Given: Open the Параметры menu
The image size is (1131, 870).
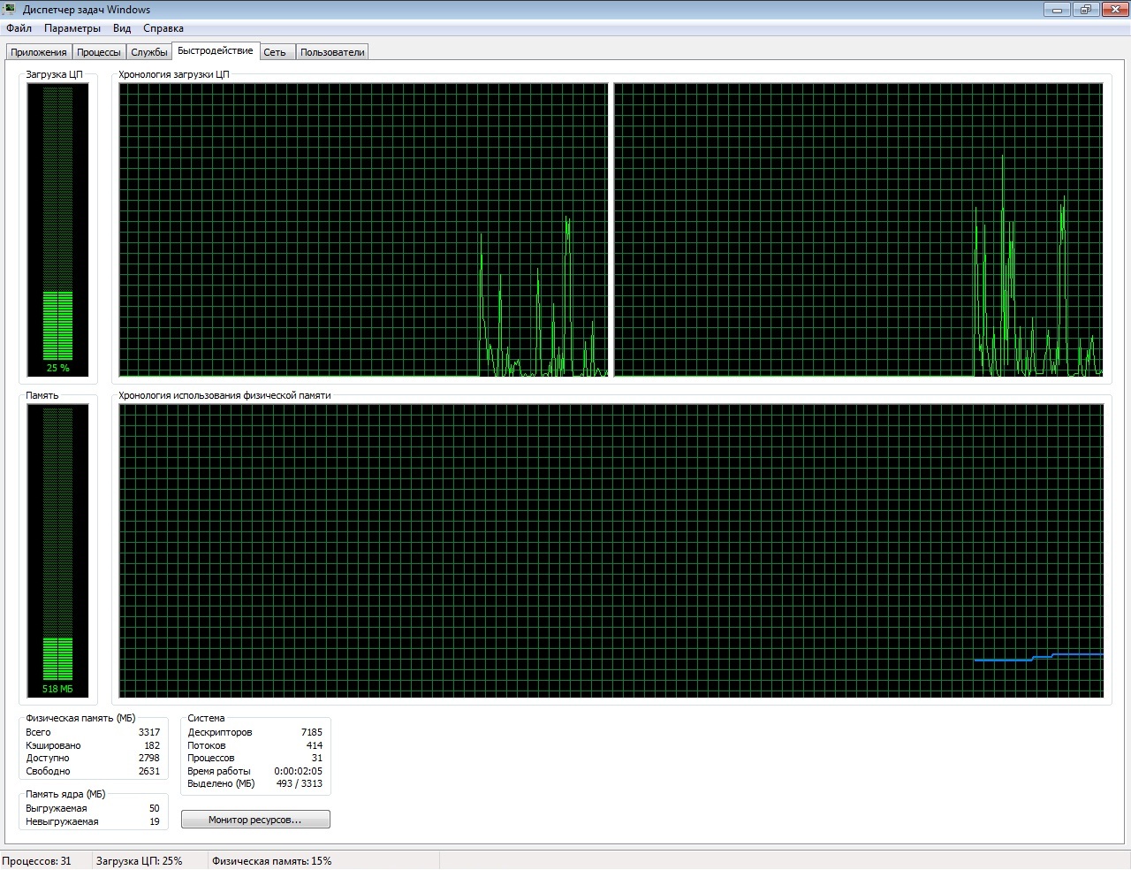Looking at the screenshot, I should [72, 28].
